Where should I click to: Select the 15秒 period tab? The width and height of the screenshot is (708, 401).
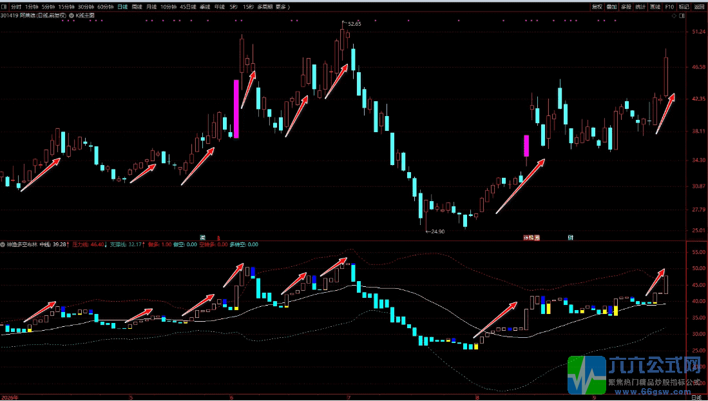click(x=248, y=7)
